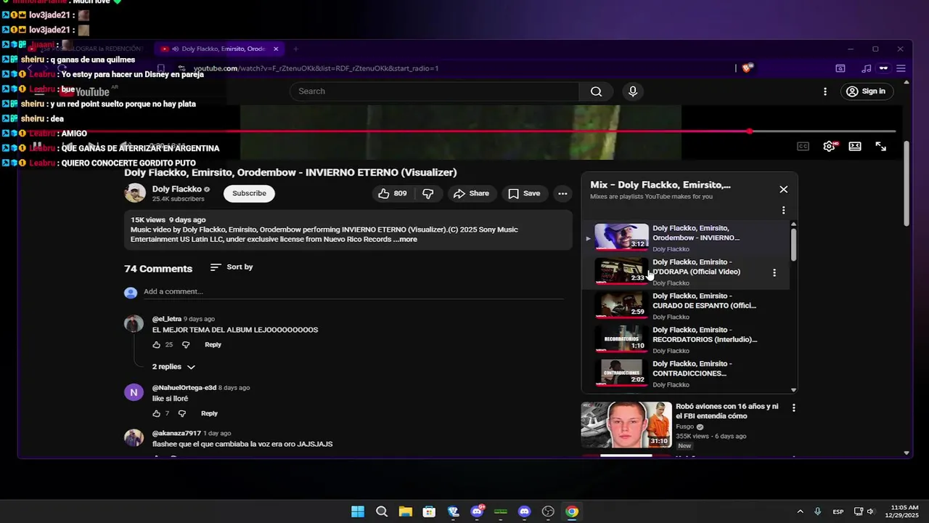The image size is (929, 523).
Task: Open Windows taskbar Search
Action: coord(382,511)
